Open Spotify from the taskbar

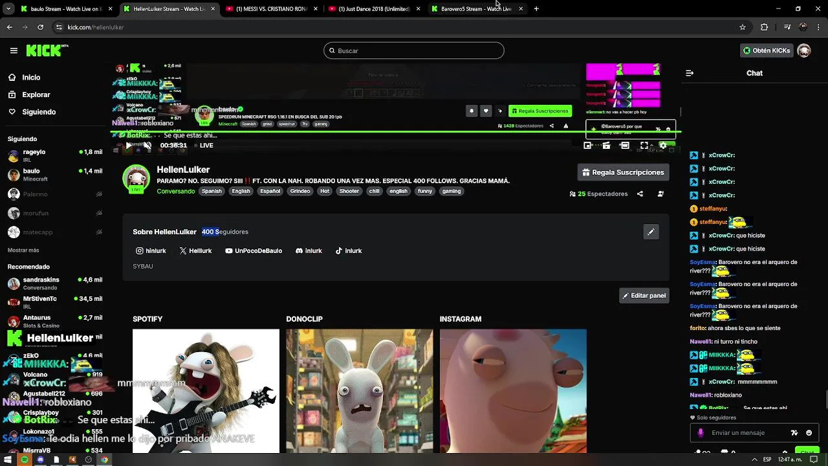tap(25, 460)
